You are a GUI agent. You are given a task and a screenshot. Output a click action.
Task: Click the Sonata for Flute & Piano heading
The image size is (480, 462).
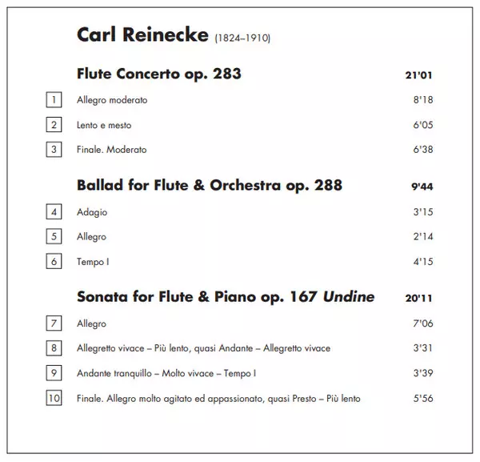pos(226,297)
